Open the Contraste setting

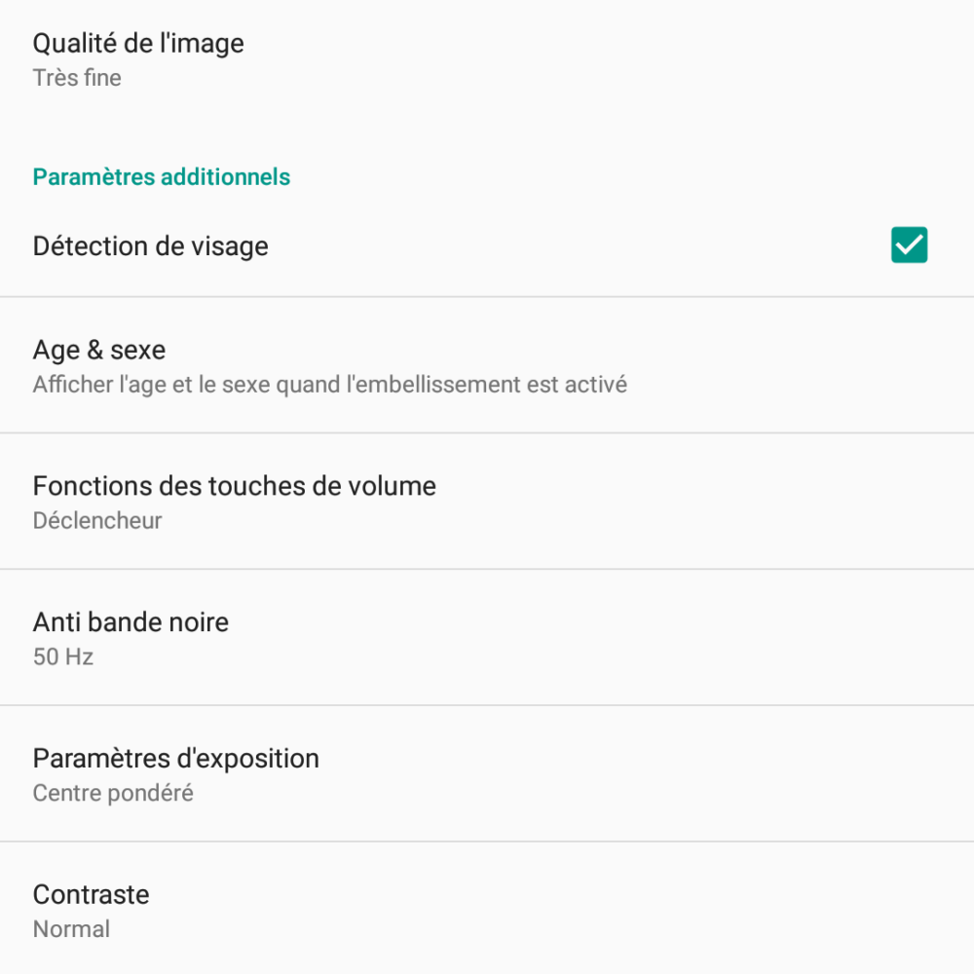[487, 908]
